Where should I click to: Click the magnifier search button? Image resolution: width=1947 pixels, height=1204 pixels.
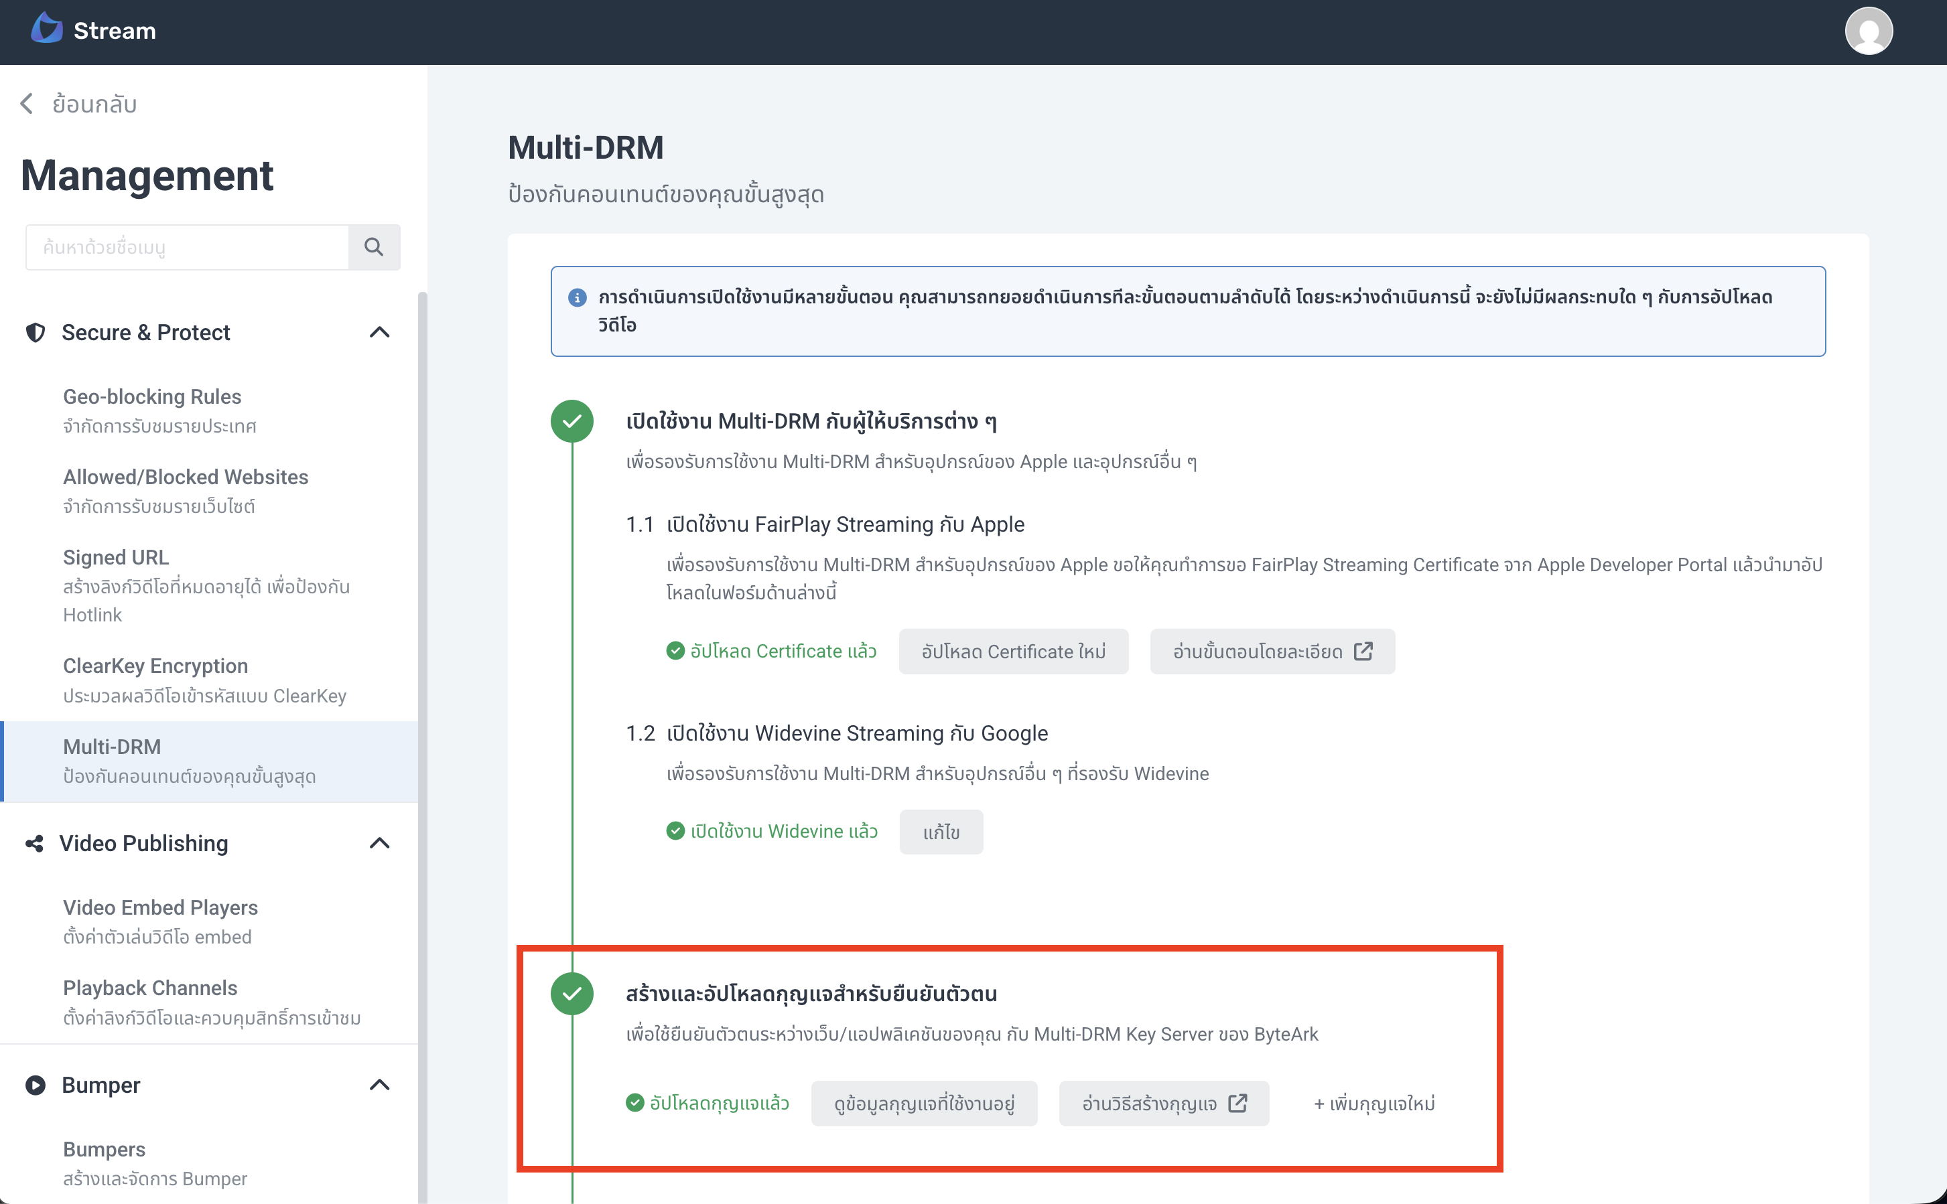click(x=374, y=247)
